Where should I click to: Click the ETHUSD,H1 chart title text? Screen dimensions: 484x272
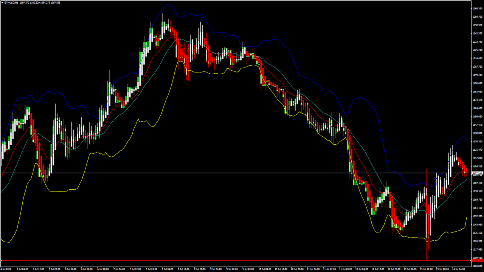point(11,2)
